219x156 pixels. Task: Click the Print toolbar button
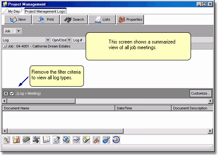(46, 19)
